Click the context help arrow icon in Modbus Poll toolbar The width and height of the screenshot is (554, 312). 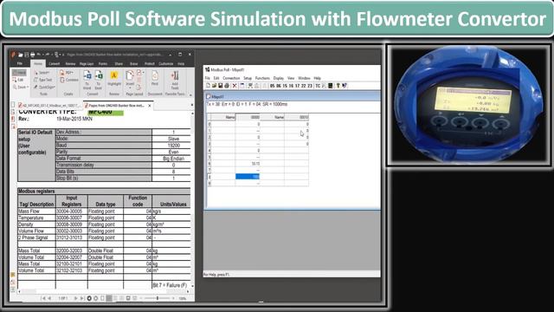click(345, 86)
